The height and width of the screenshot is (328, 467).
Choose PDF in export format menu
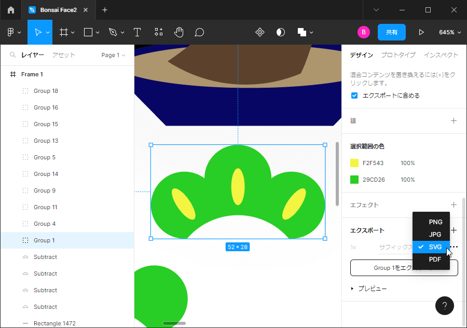tap(431, 259)
